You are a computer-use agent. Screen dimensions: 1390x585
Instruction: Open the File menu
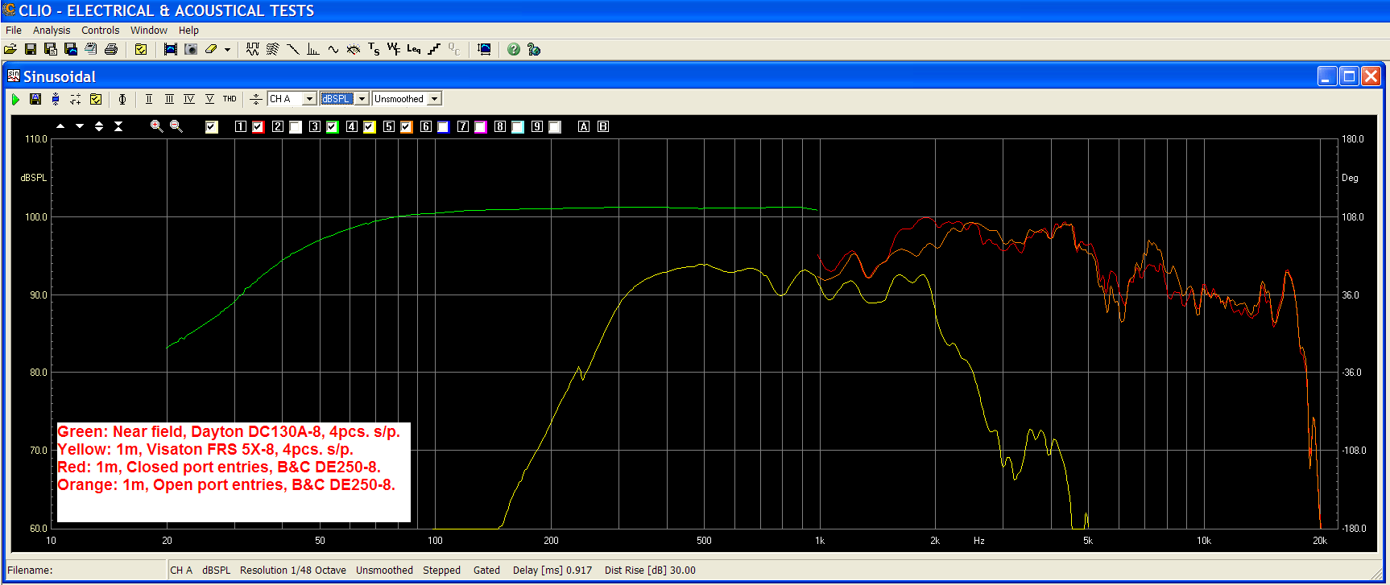tap(14, 30)
